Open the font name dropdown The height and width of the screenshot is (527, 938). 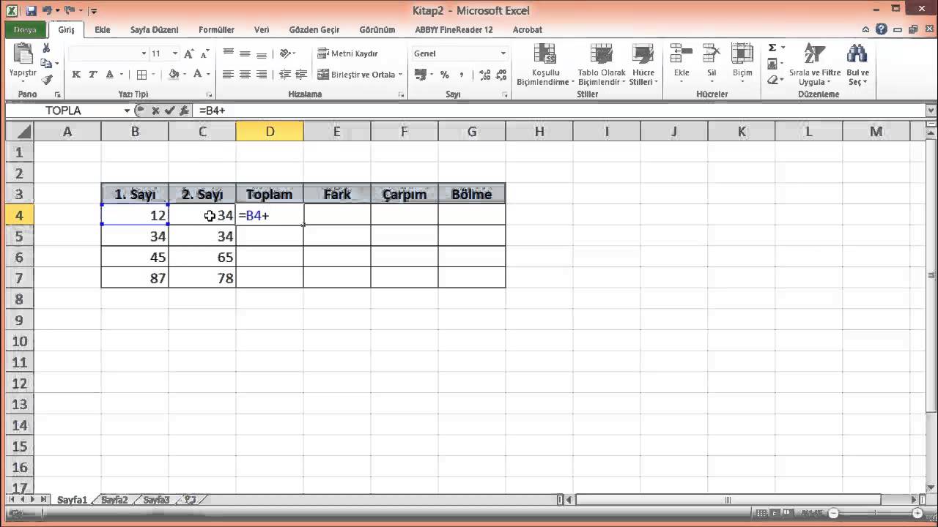pyautogui.click(x=144, y=53)
